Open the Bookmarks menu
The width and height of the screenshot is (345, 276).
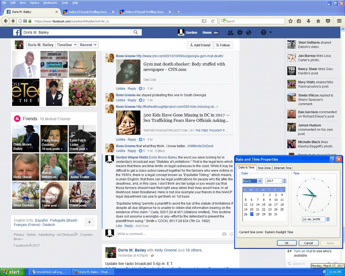coord(50,3)
